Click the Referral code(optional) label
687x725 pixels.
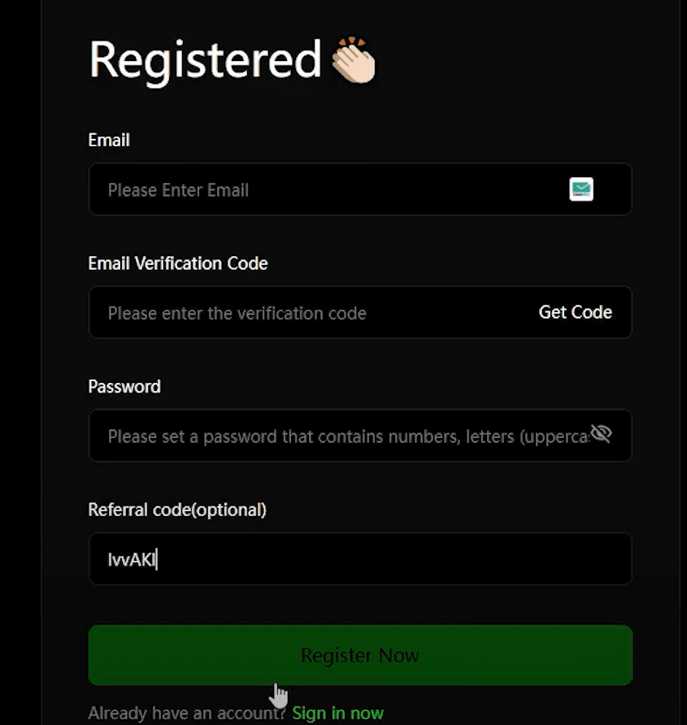177,510
